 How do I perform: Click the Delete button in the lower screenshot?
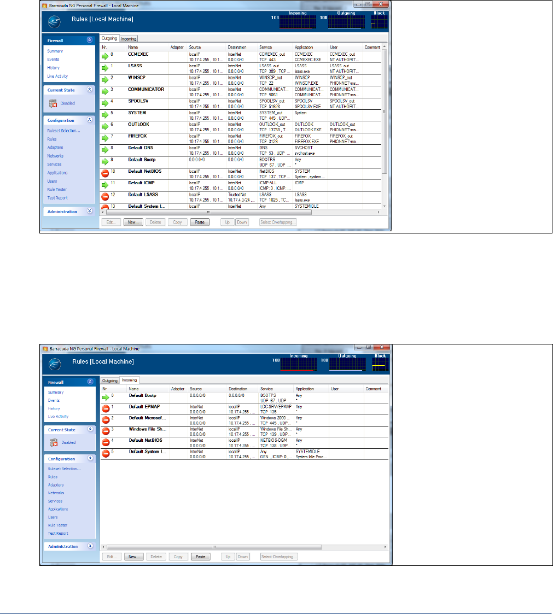(x=156, y=557)
